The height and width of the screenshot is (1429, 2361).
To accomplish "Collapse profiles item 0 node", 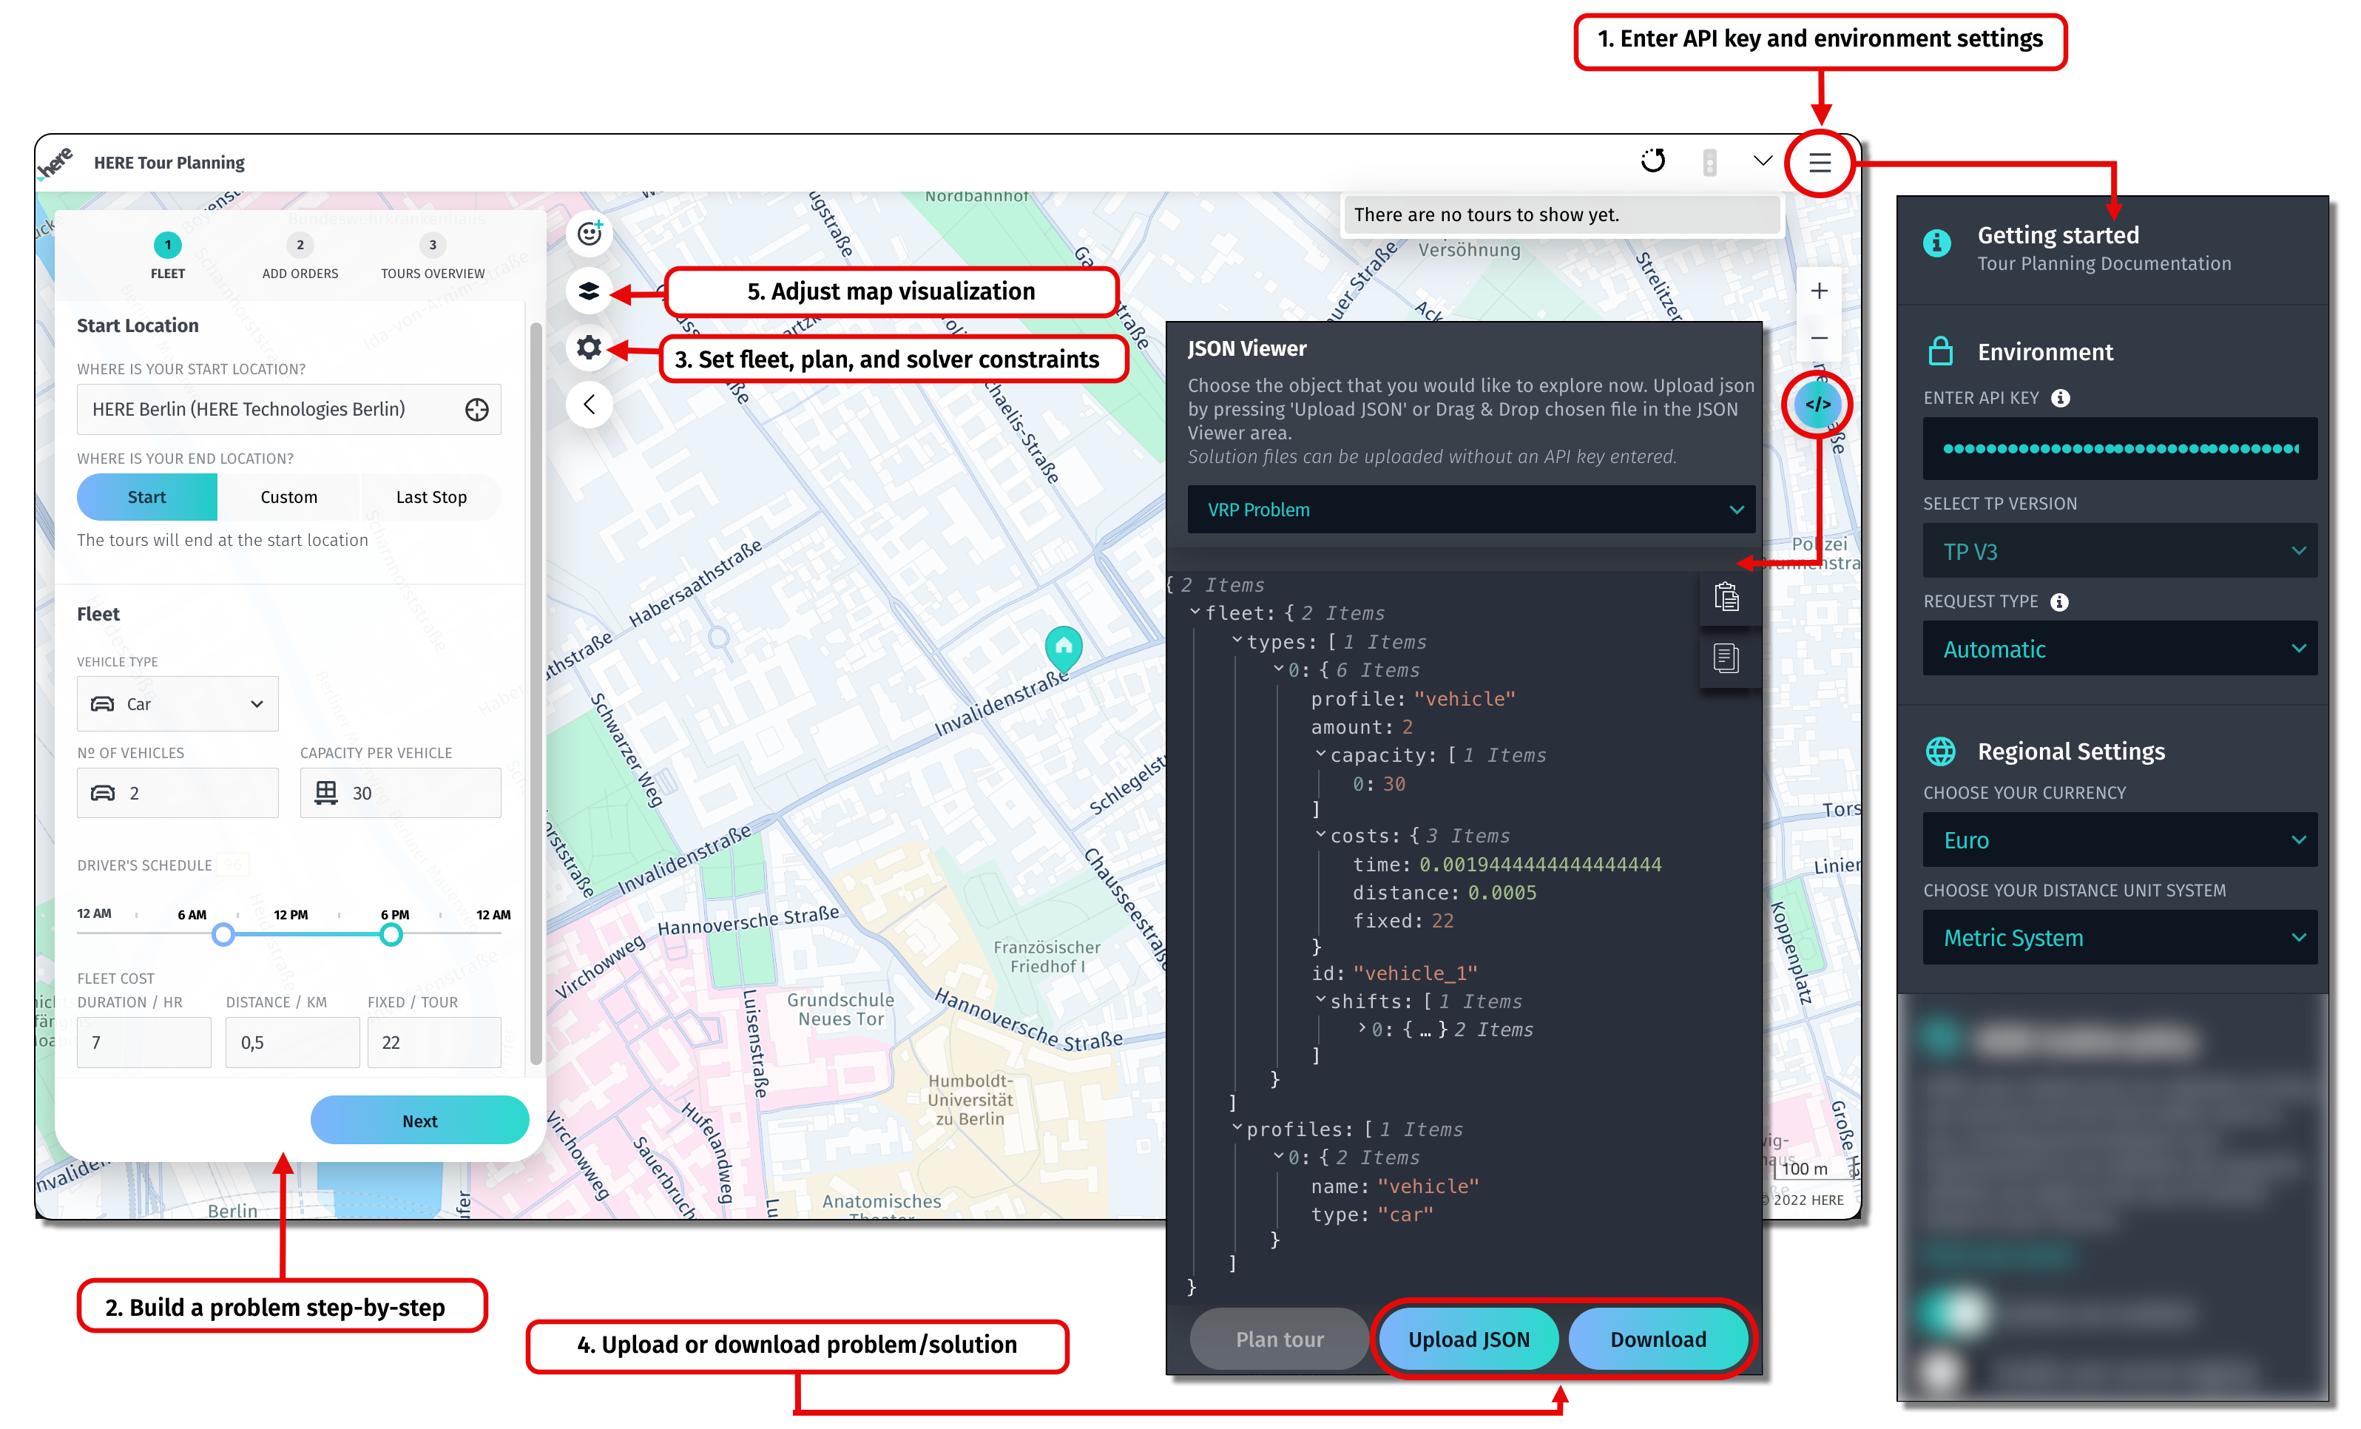I will [1278, 1157].
